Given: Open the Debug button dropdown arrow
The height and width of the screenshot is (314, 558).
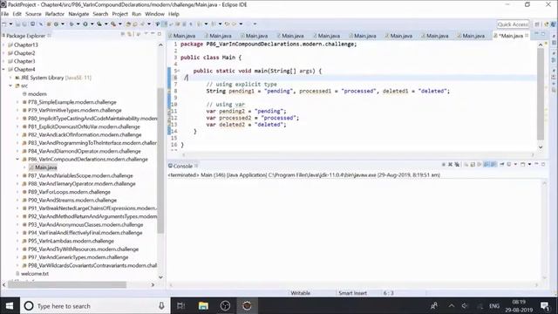Looking at the screenshot, I should point(78,24).
